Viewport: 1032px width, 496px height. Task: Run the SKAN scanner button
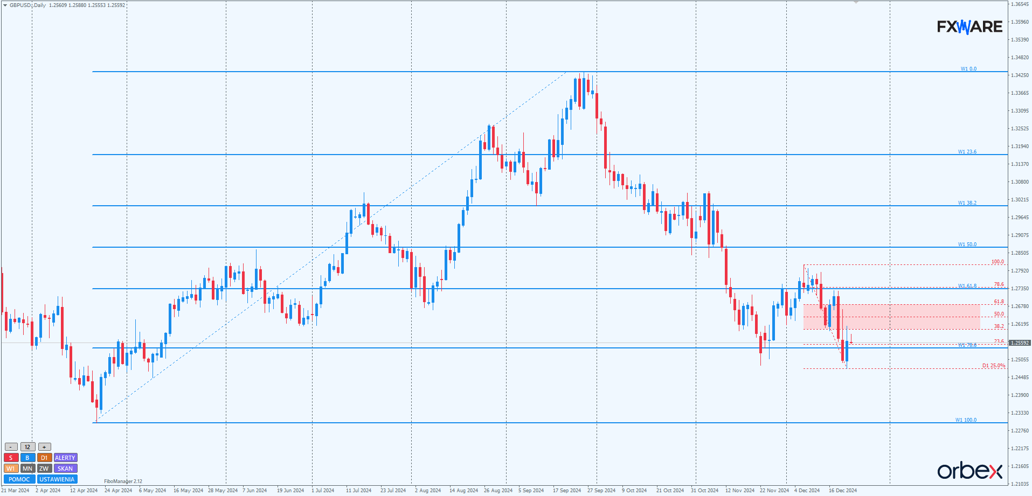coord(65,469)
